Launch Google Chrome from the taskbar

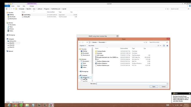click(15, 105)
